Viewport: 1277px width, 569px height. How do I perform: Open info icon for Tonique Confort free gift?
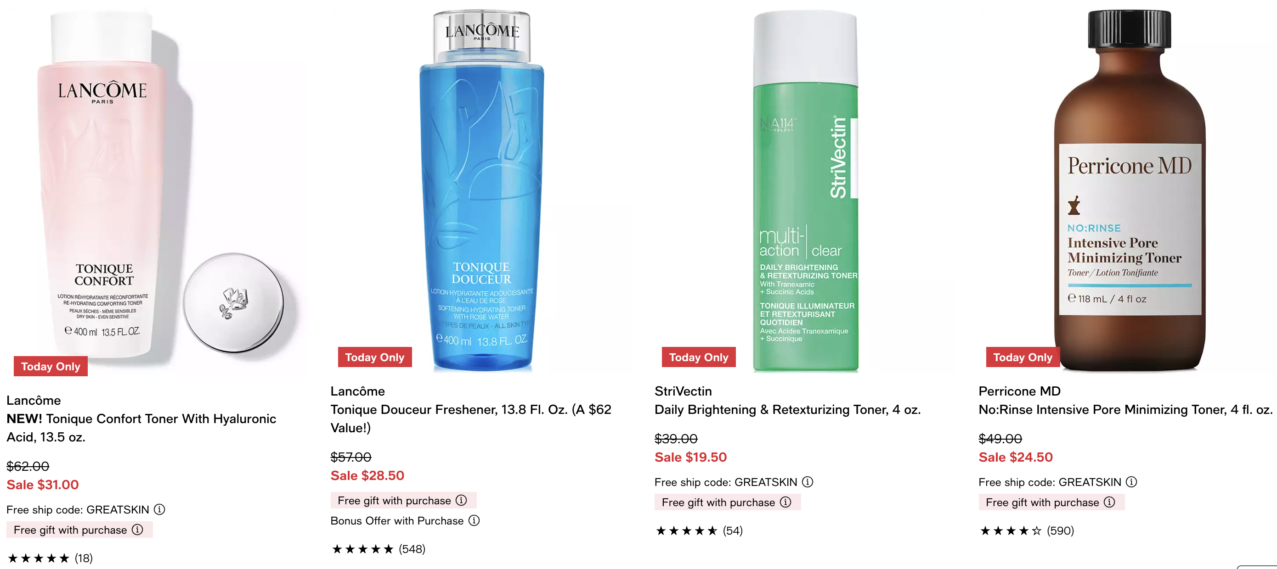[137, 530]
